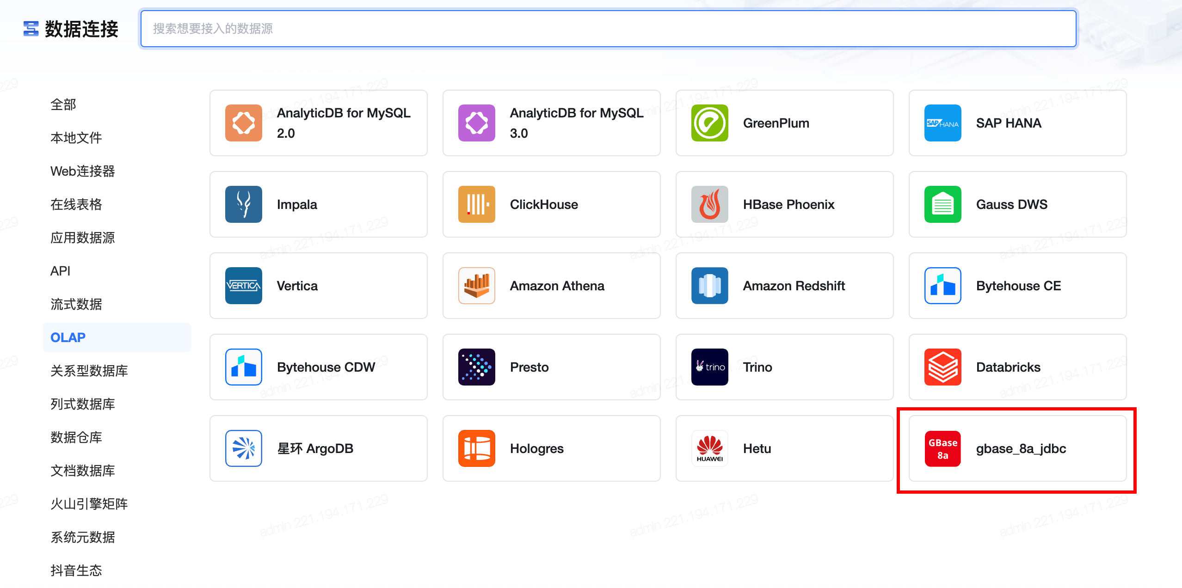Click the Databricks red layers icon
Screen dimensions: 1182x588
pyautogui.click(x=943, y=367)
